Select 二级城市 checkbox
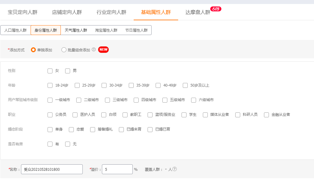The height and width of the screenshot is (180, 314). [x=79, y=100]
